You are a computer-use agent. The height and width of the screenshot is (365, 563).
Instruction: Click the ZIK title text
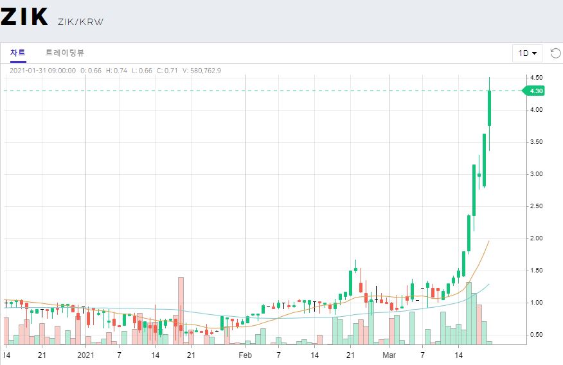click(x=24, y=17)
